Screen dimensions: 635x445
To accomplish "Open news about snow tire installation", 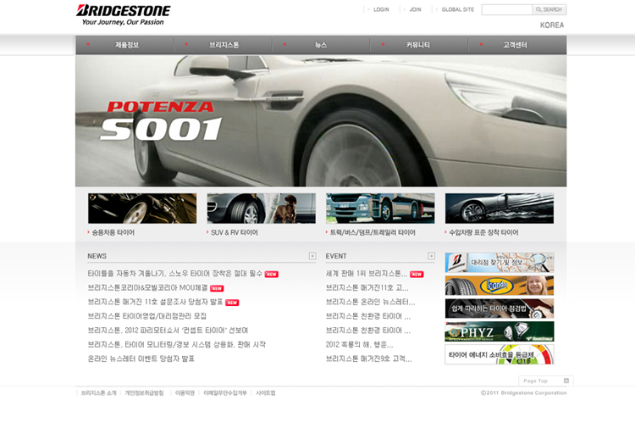I will [175, 274].
